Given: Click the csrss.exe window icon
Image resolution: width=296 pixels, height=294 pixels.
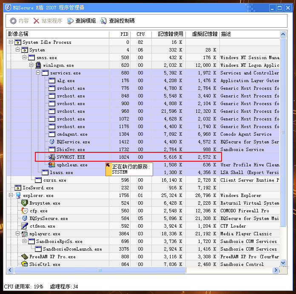Looking at the screenshot, I should pos(38,180).
